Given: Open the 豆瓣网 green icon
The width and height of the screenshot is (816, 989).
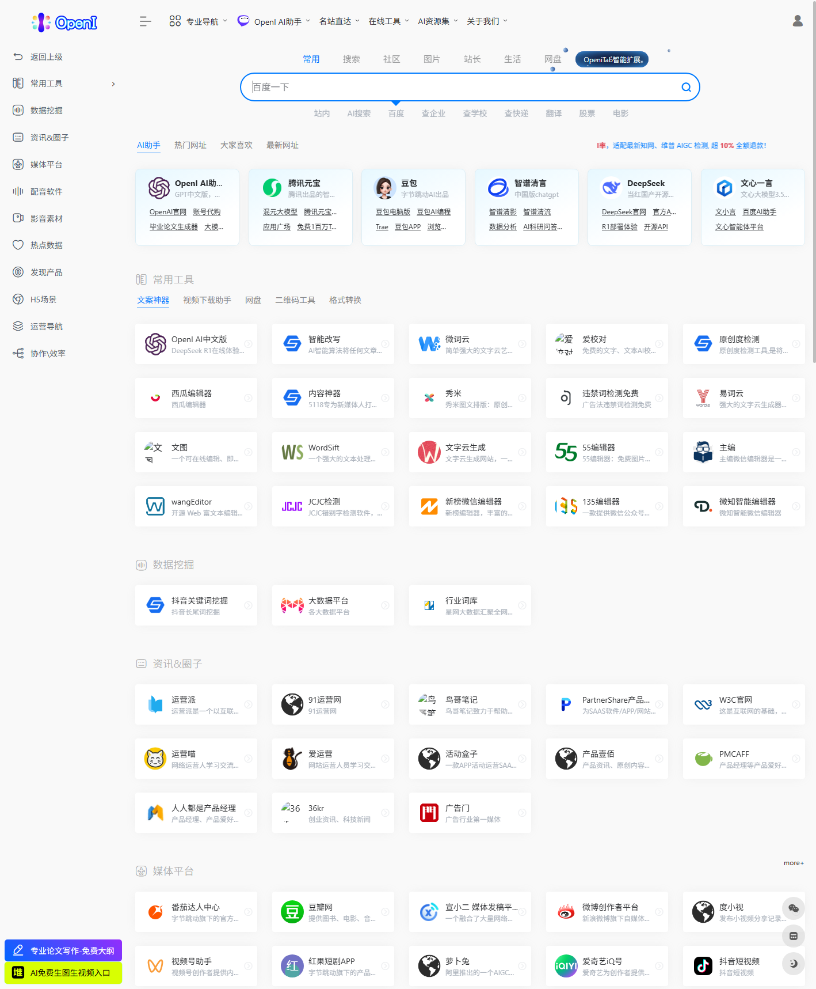Looking at the screenshot, I should [x=292, y=912].
